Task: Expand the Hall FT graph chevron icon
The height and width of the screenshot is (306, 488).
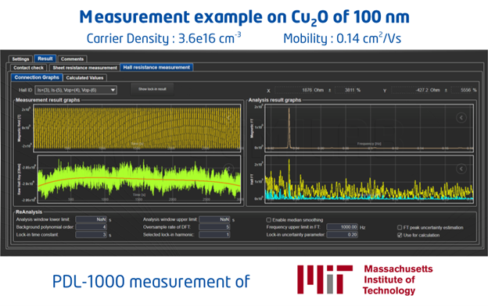Action: click(x=461, y=169)
